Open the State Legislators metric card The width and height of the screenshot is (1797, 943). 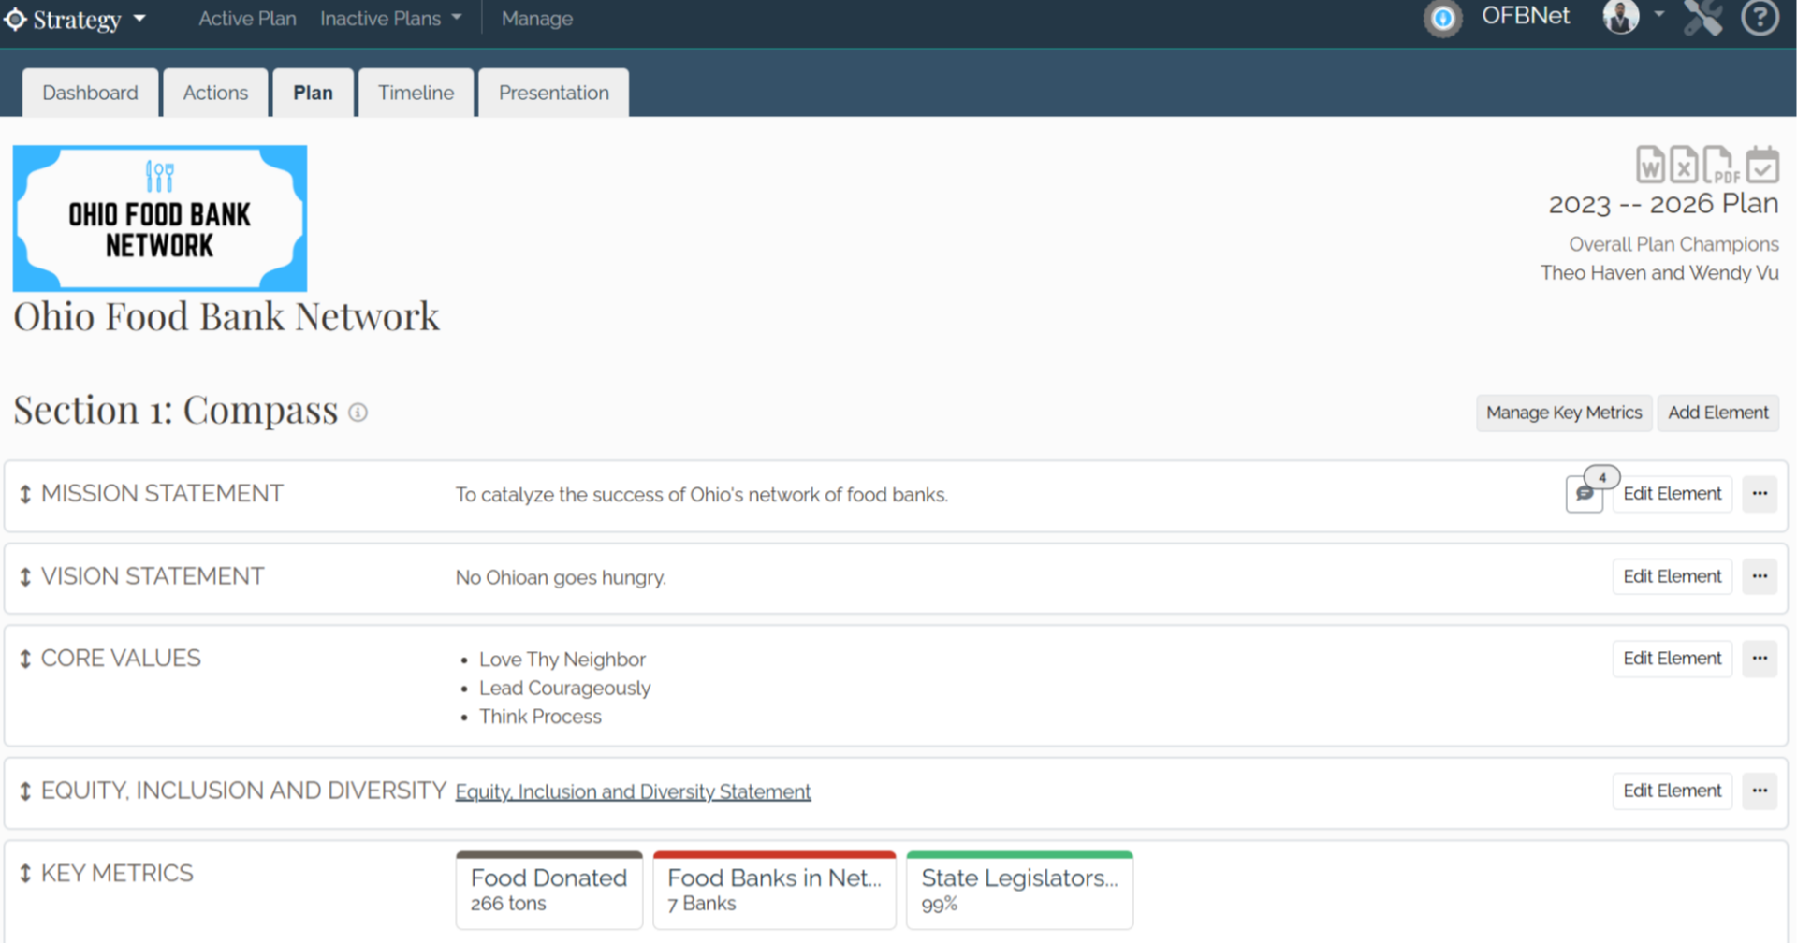[1019, 890]
